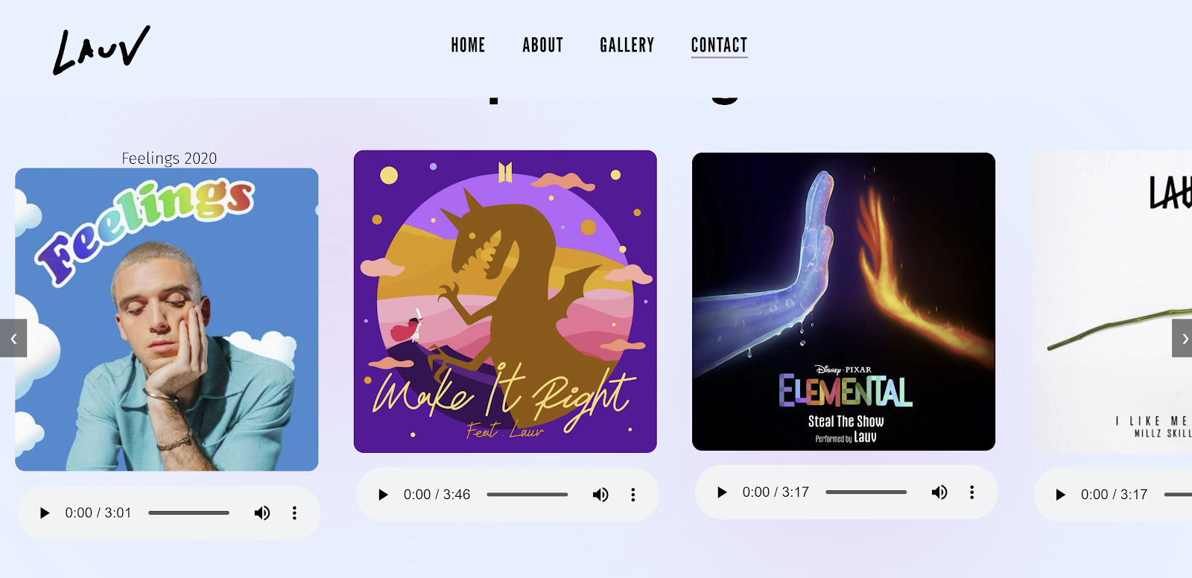The width and height of the screenshot is (1192, 578).
Task: Open more options on Steal The Show player
Action: [x=971, y=492]
